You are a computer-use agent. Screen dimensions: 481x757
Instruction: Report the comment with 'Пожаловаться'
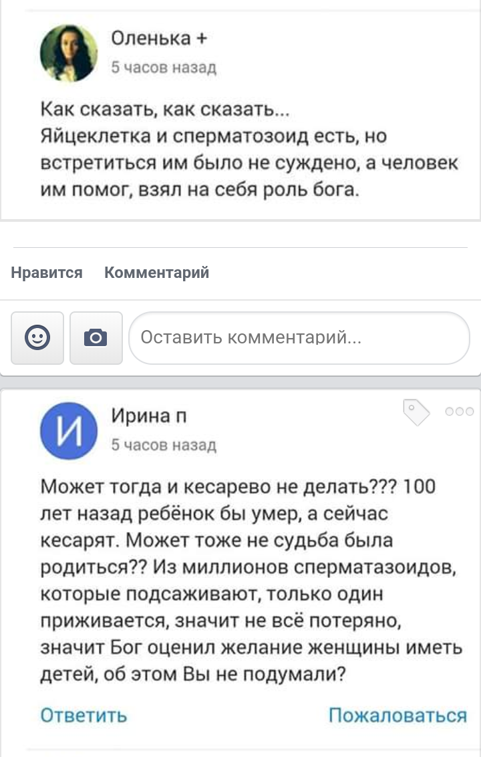coord(397,715)
